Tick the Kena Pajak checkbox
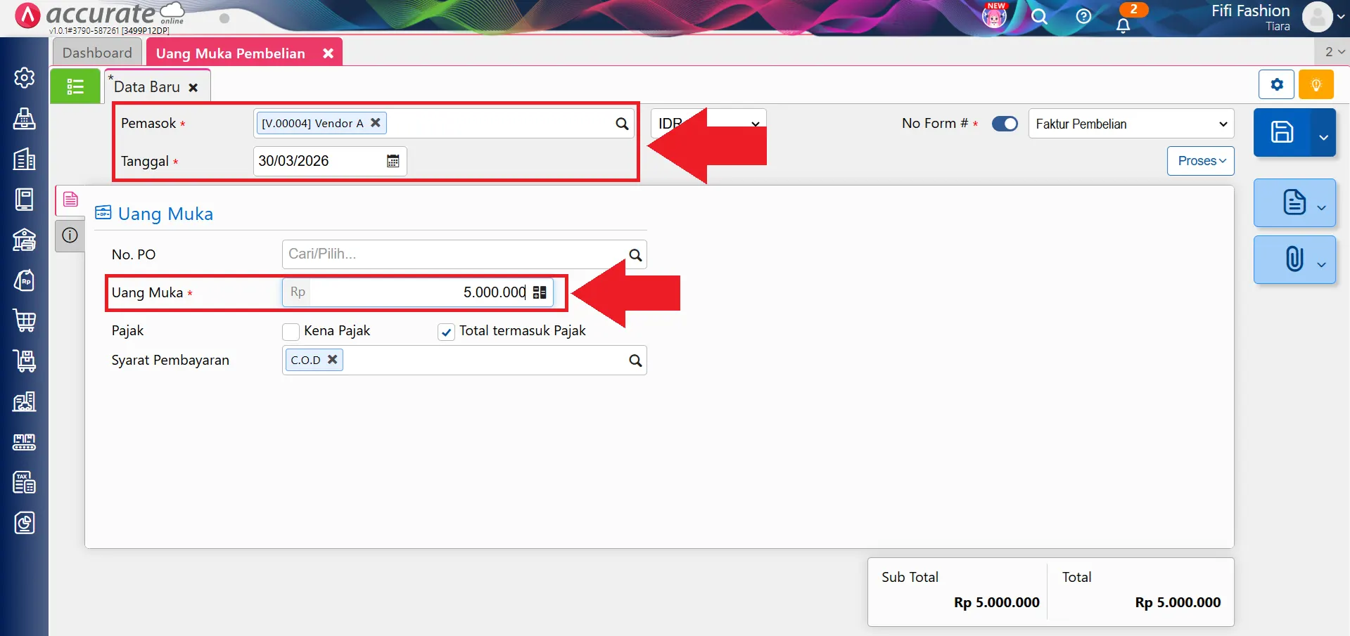Screen dimensions: 1350x636 [291, 332]
